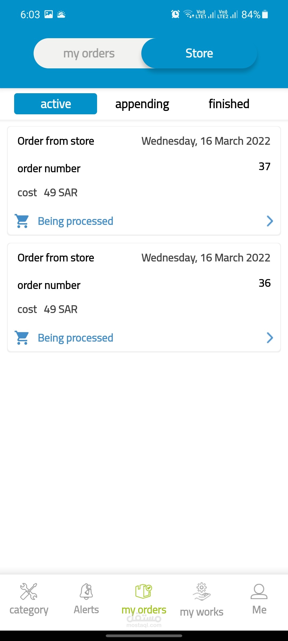Open order number 36 card
The height and width of the screenshot is (641, 288).
[144, 285]
